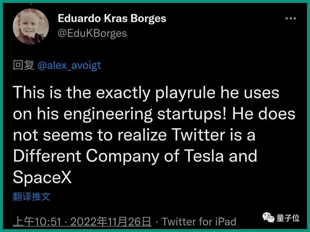Image resolution: width=310 pixels, height=232 pixels.
Task: Open the @alex_avoigt mention link
Action: click(69, 66)
